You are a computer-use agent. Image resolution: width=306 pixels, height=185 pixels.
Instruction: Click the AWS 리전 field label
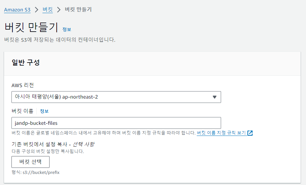23,85
